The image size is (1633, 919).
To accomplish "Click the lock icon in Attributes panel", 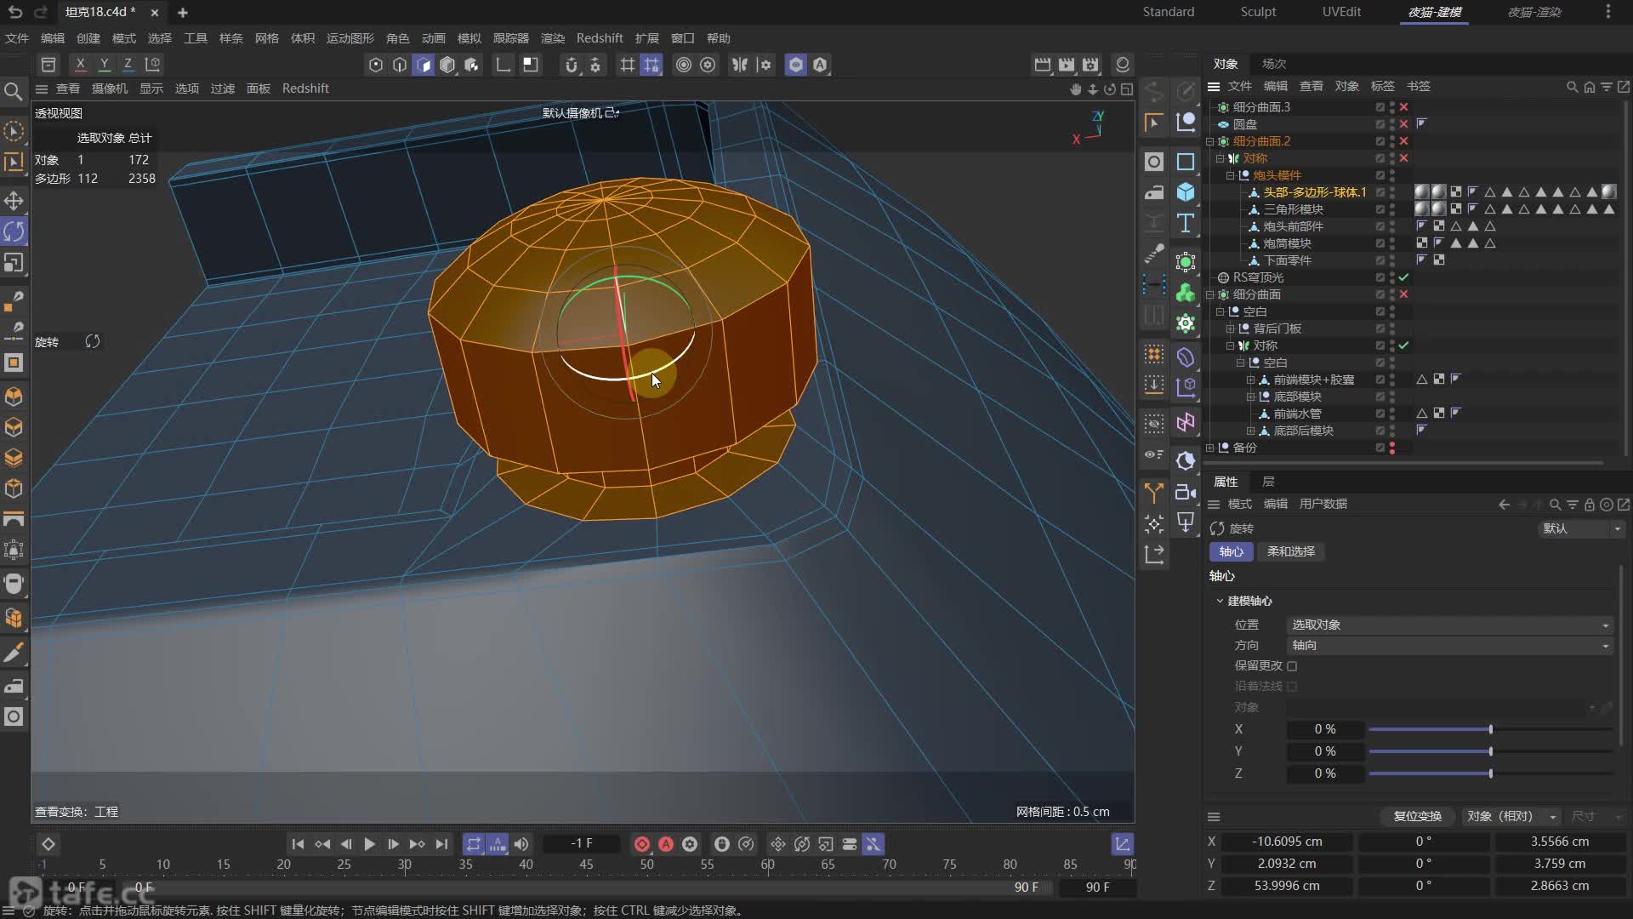I will [x=1589, y=505].
